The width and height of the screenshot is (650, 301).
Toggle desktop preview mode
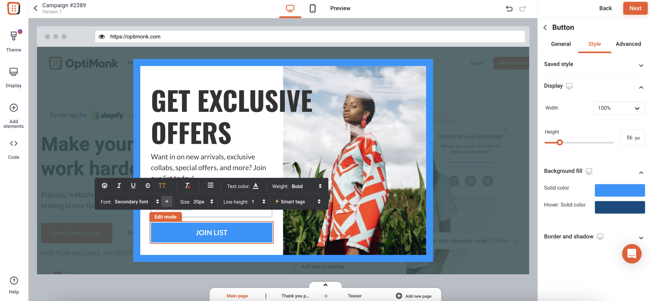[x=290, y=8]
